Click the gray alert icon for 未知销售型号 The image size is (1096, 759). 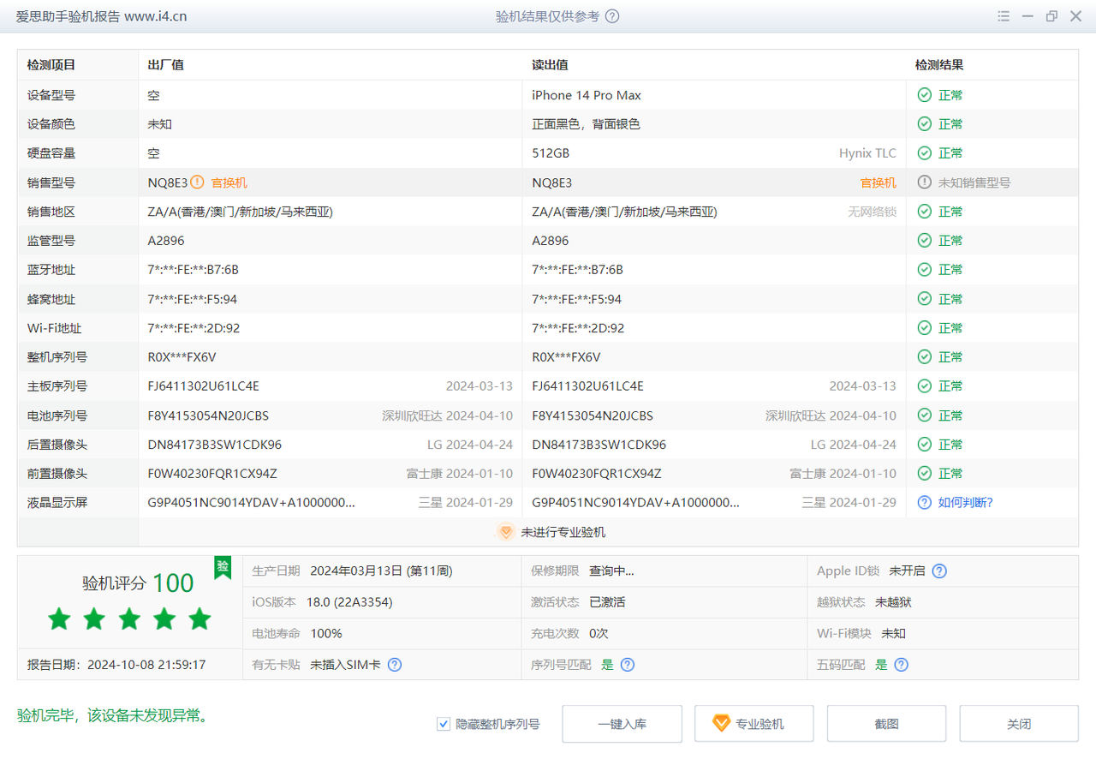tap(924, 182)
